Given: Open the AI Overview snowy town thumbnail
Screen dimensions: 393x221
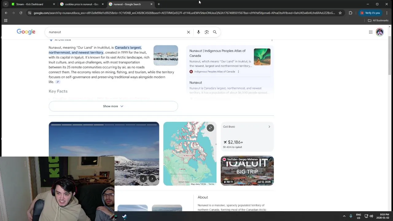Looking at the screenshot, I should tap(166, 55).
